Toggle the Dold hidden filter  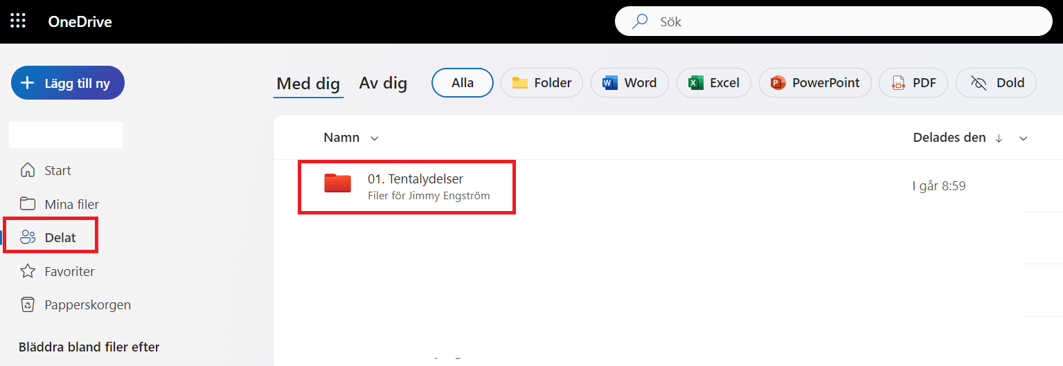tap(996, 83)
